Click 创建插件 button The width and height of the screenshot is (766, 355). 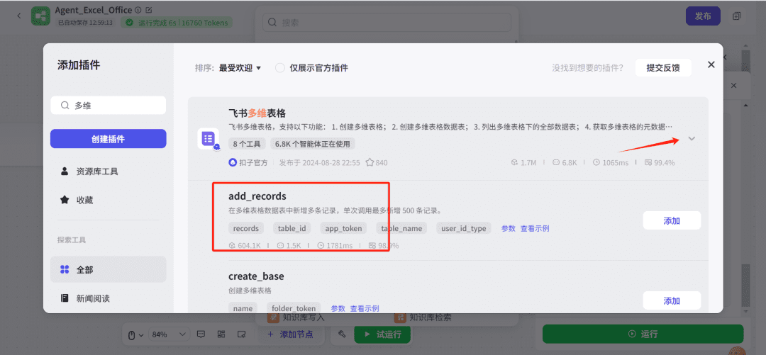(x=108, y=139)
